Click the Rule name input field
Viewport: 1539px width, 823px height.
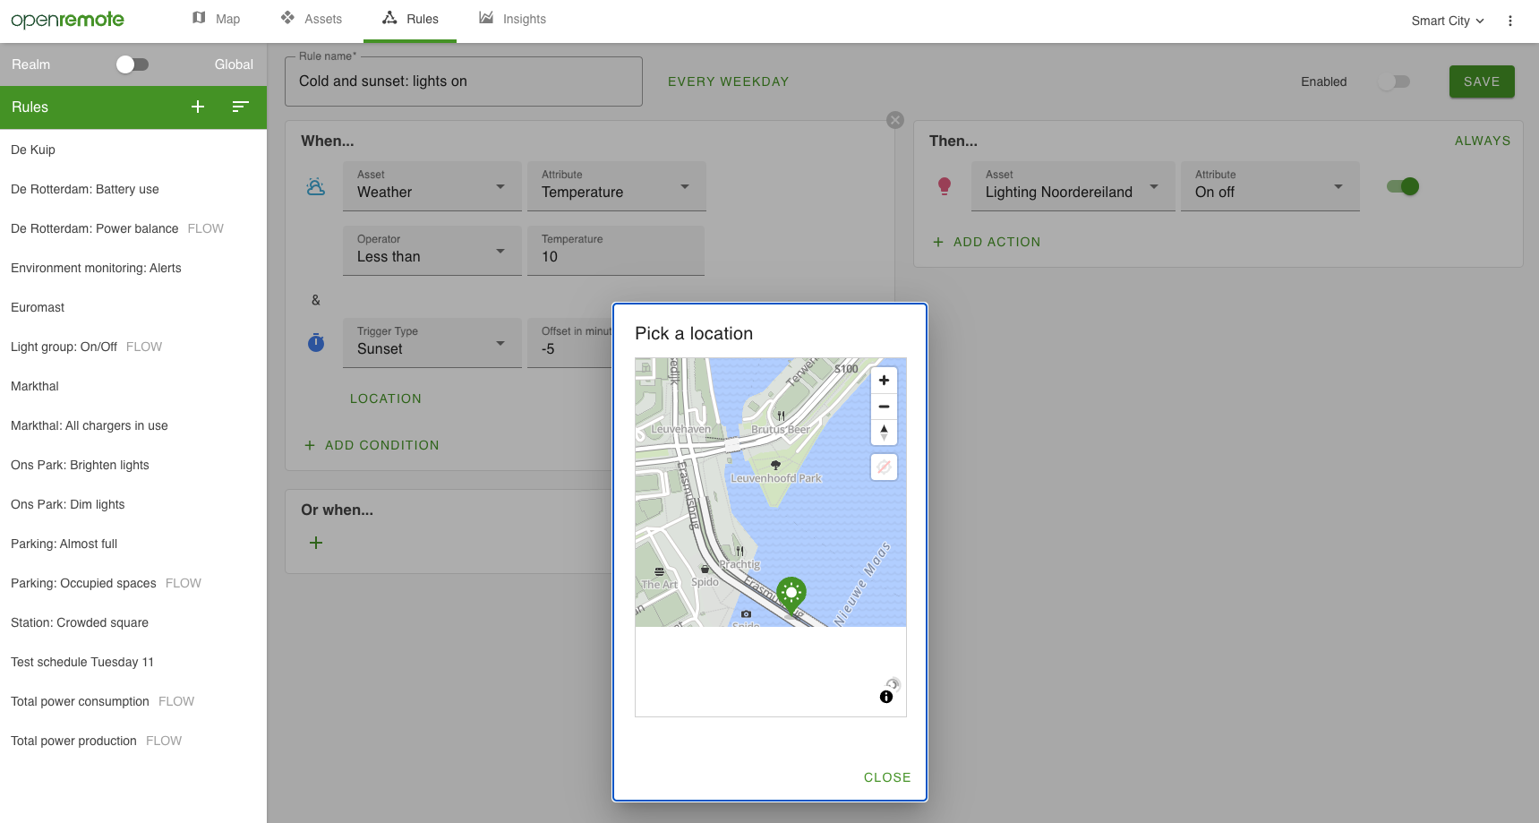pos(463,81)
